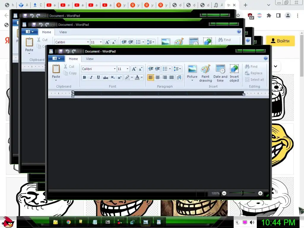Image resolution: width=304 pixels, height=228 pixels.
Task: Click the document area in front WordPad
Action: [159, 143]
